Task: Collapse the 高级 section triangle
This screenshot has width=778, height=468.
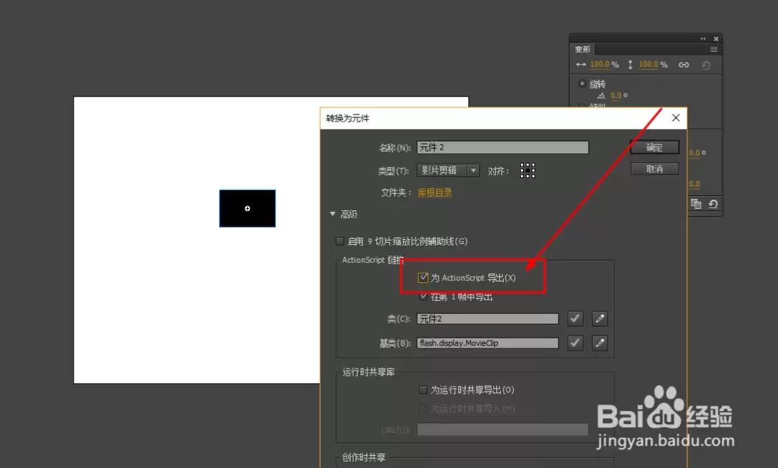Action: point(332,214)
